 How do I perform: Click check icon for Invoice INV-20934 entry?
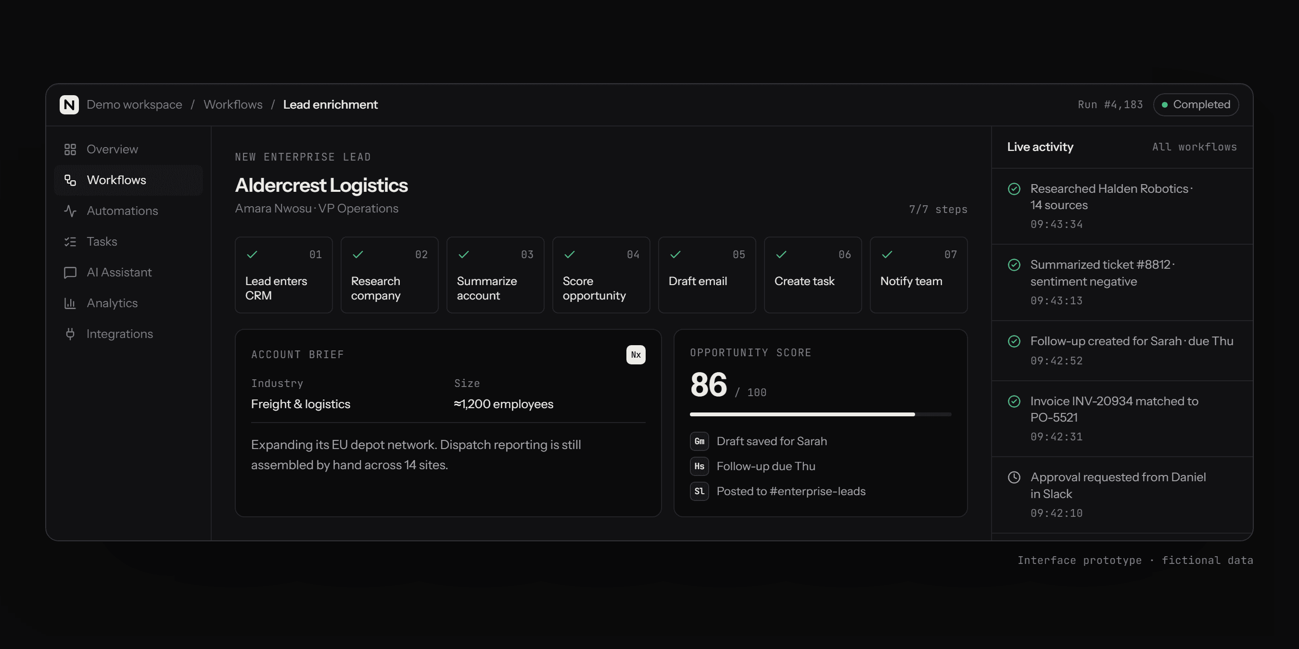click(1014, 401)
